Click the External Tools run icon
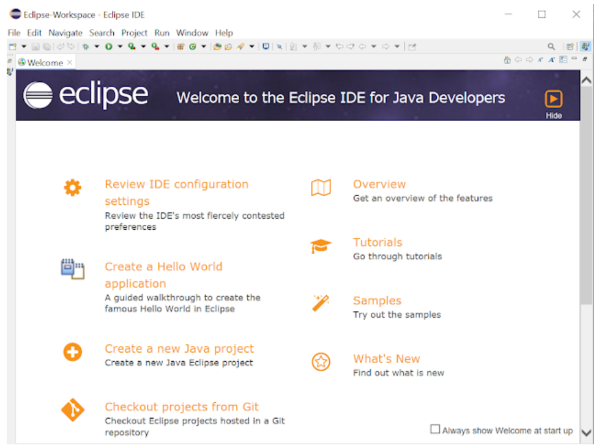599x448 pixels. (155, 46)
